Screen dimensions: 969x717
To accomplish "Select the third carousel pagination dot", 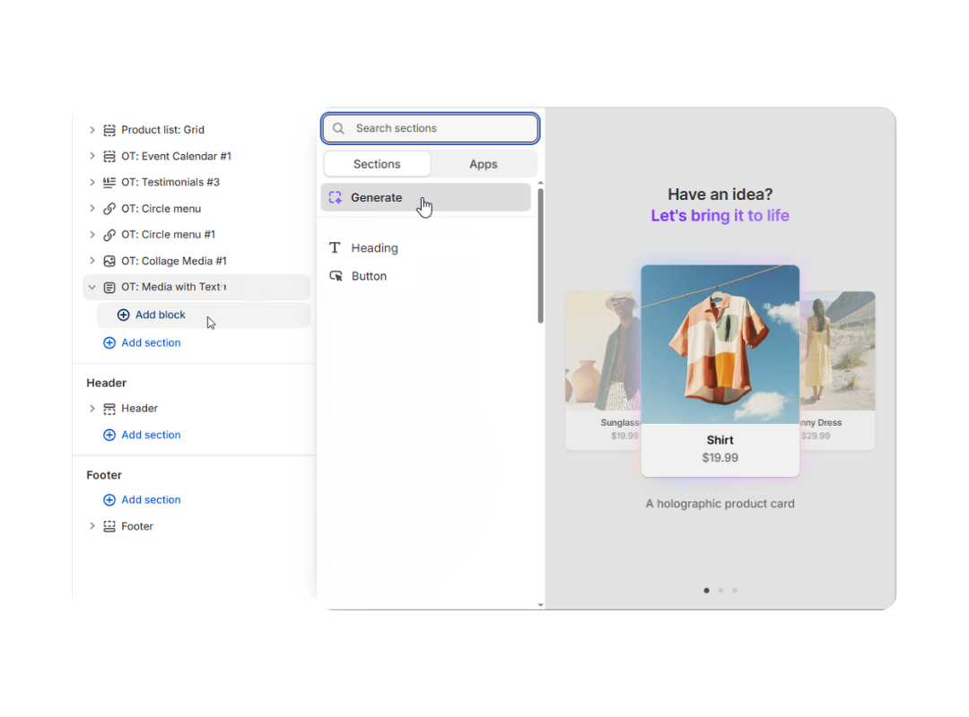I will 735,591.
